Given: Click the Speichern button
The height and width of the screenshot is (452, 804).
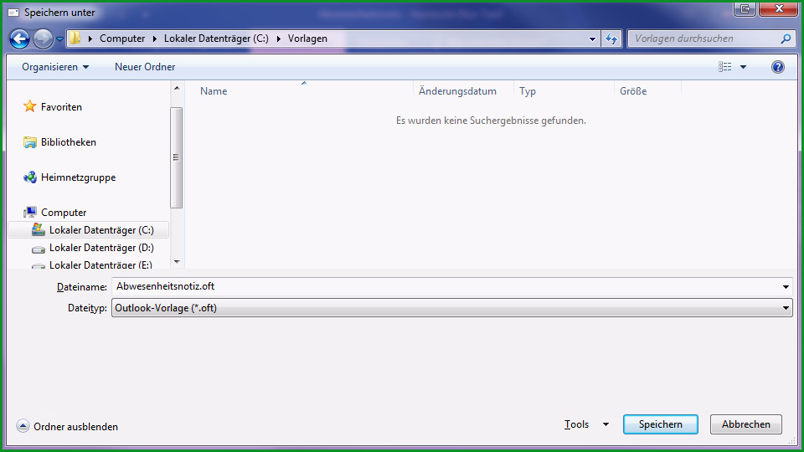Looking at the screenshot, I should coord(661,424).
